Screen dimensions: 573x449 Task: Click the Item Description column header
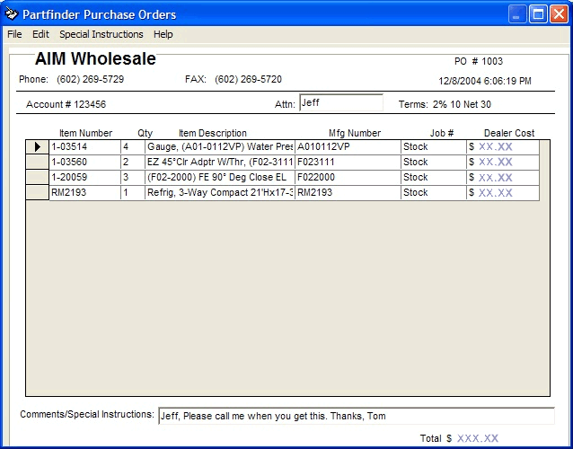(213, 133)
